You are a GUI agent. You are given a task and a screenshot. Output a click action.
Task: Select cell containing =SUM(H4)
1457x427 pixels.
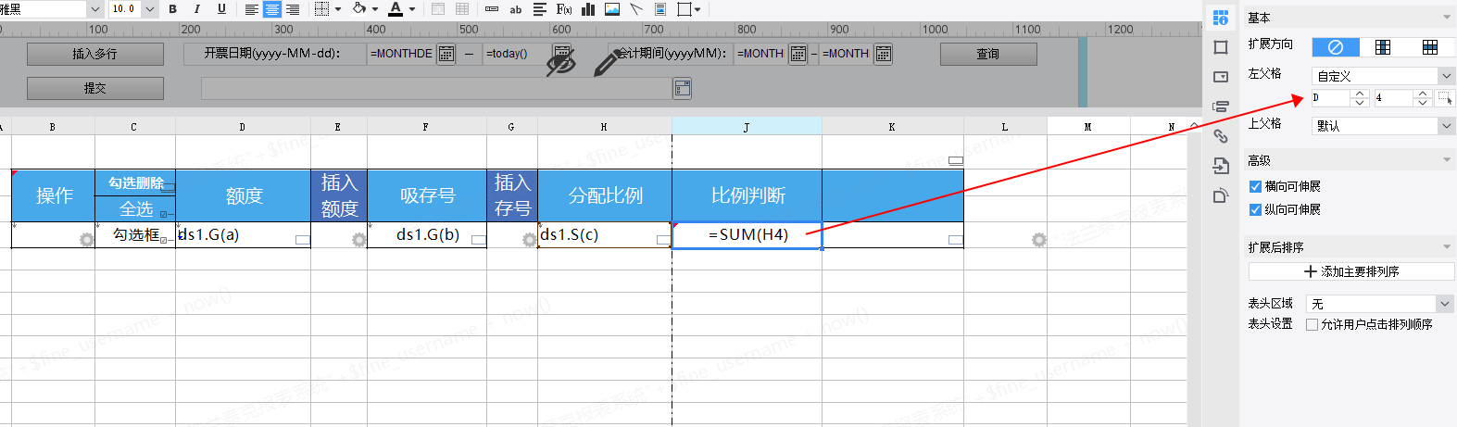(747, 235)
